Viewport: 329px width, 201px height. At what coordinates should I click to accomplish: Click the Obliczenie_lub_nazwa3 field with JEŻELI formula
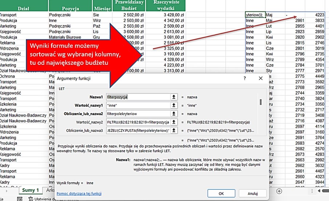(139, 131)
